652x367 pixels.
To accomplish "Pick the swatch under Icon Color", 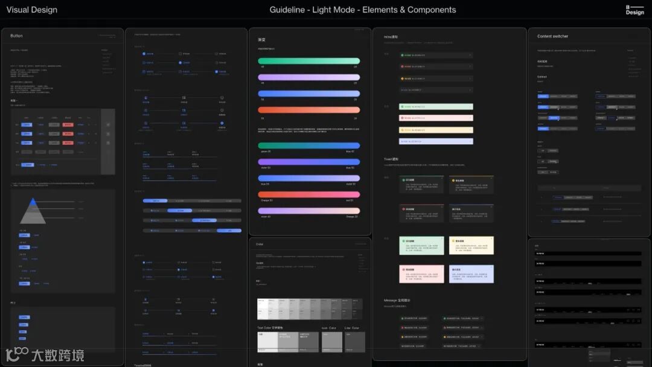I will click(x=332, y=342).
